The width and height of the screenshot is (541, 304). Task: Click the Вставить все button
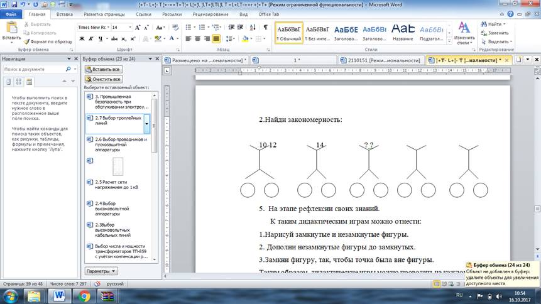tap(103, 70)
